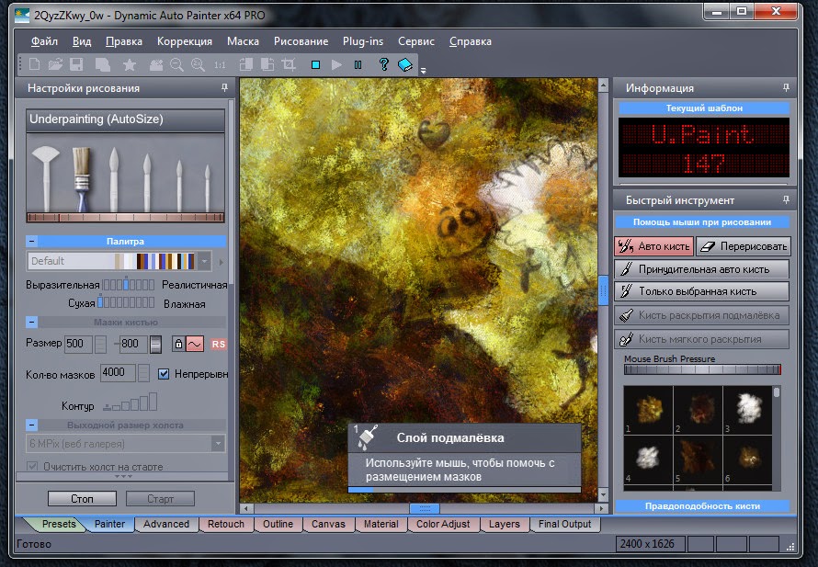Pin the Быстрый инструмент panel

tap(786, 199)
